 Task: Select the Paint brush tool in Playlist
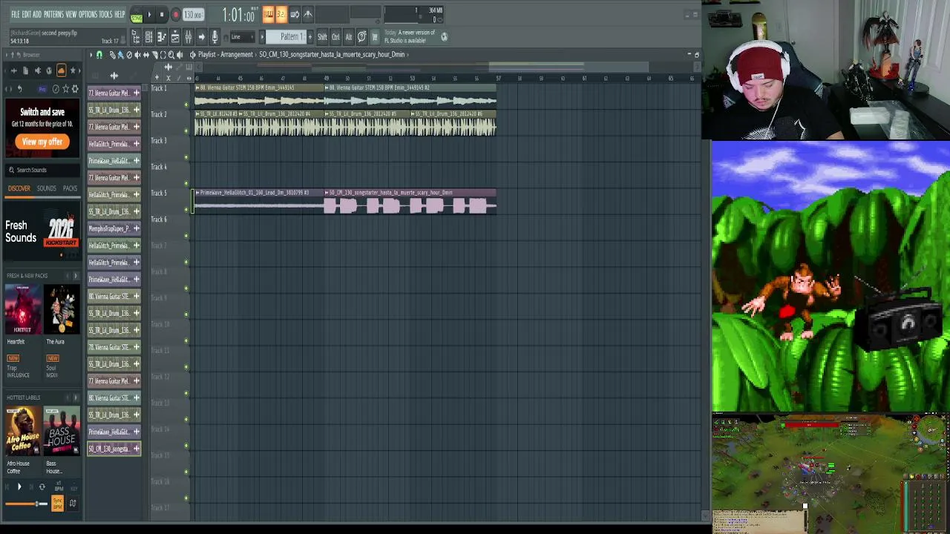(120, 55)
